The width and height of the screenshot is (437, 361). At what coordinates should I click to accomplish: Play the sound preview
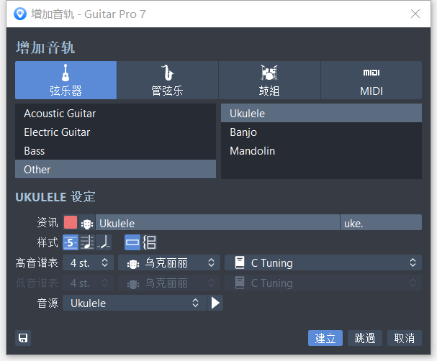point(215,303)
